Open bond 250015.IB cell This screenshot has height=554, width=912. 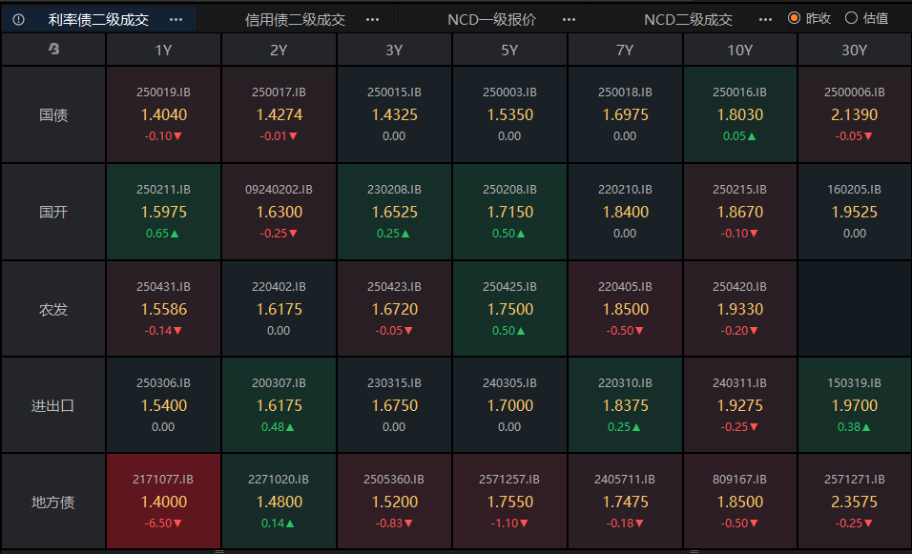tap(394, 114)
